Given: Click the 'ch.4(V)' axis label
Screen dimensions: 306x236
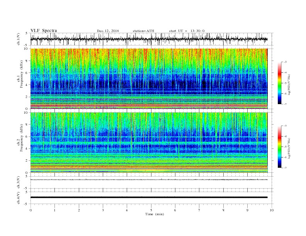Looking at the screenshot, I should (19, 198).
